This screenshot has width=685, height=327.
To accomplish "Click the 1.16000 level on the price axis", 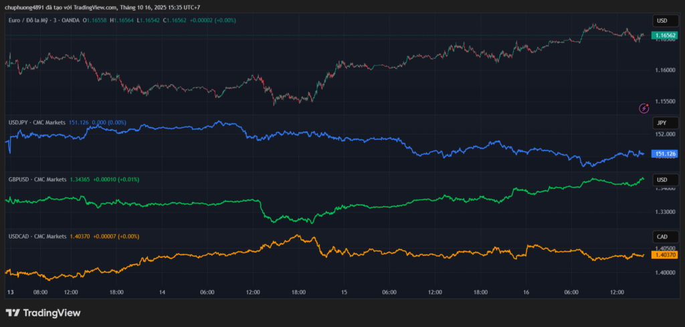I will coord(665,70).
